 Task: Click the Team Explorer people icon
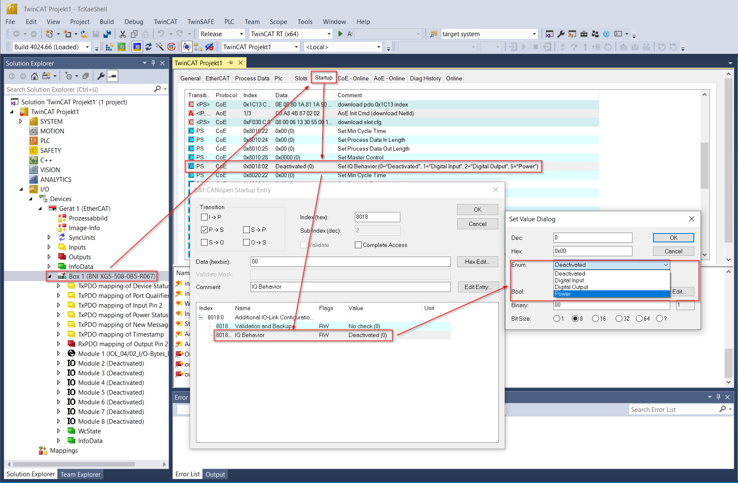(x=595, y=34)
